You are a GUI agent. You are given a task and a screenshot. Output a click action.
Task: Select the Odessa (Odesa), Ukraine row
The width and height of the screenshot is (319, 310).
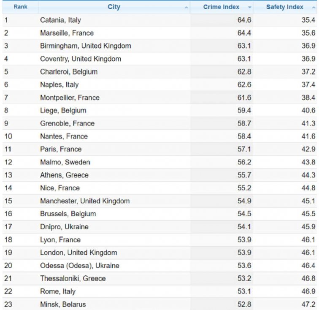pos(79,266)
